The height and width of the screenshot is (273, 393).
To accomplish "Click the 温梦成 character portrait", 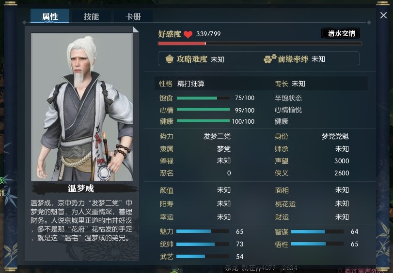I will pos(82,107).
